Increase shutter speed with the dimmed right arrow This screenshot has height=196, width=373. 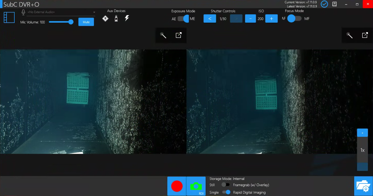coord(236,18)
